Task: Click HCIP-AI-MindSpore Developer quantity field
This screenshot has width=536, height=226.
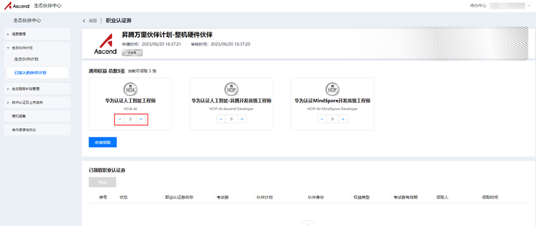Action: pos(332,119)
